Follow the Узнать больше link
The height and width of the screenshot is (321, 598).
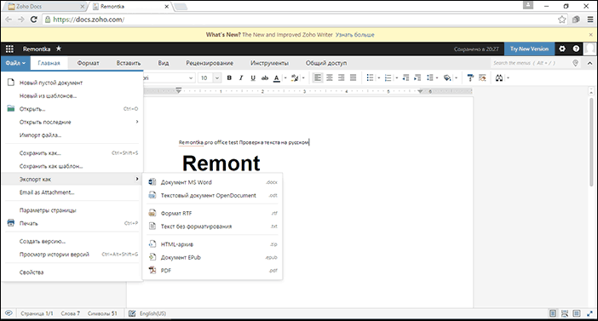[x=354, y=35]
